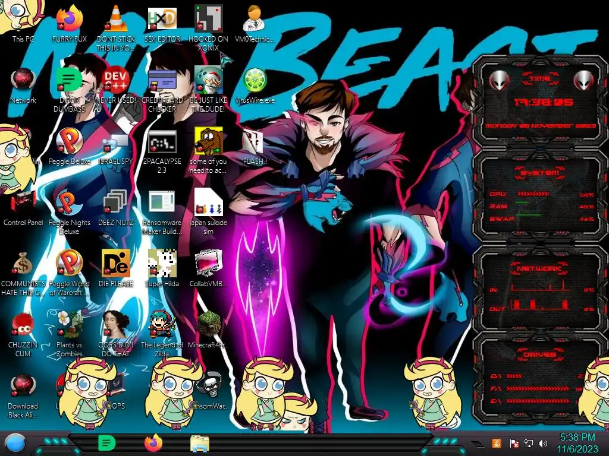This screenshot has height=456, width=609.
Task: Select the BE JUST LIKE THE DUDE! icon
Action: [208, 89]
